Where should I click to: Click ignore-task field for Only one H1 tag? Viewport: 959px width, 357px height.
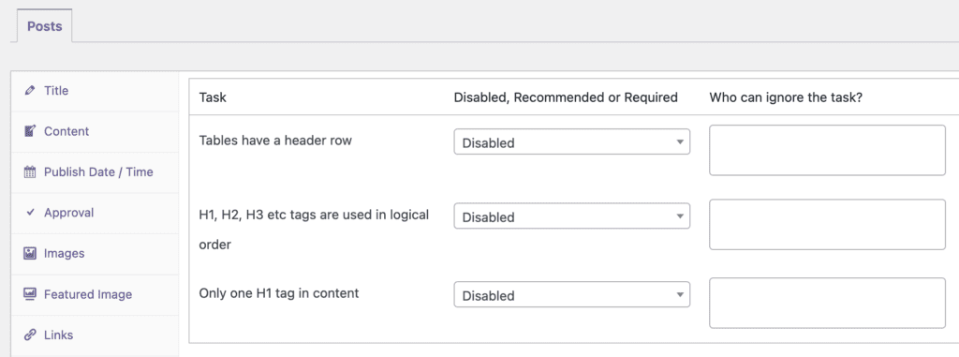pos(827,303)
